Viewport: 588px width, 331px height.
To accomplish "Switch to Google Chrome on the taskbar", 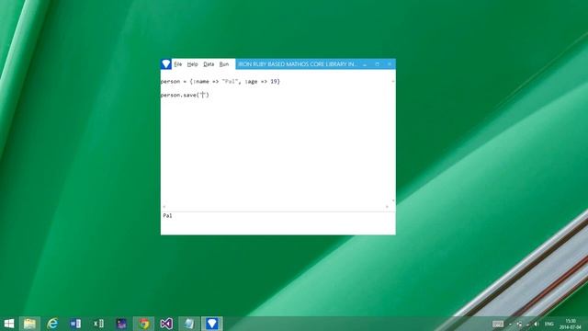I will coord(143,324).
